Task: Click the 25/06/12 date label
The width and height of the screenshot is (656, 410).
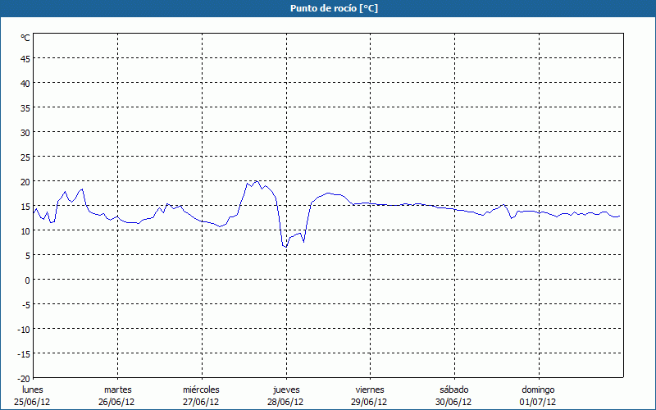Action: [x=33, y=402]
